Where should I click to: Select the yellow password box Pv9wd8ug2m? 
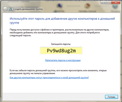coord(61,51)
